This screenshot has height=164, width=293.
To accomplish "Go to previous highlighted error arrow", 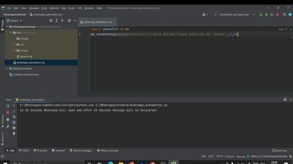I will tap(286, 29).
